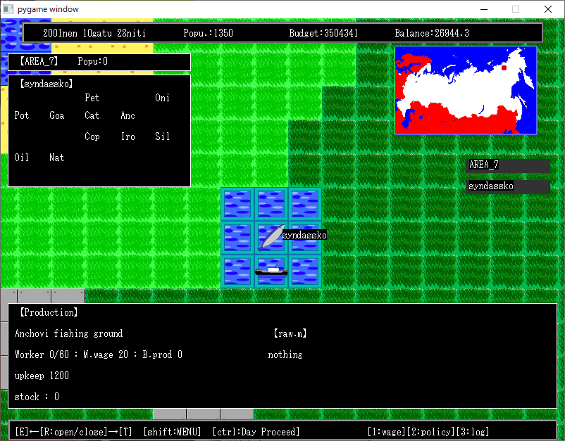This screenshot has width=565, height=441.
Task: Click the anchovy fish icon on water
Action: pos(271,238)
